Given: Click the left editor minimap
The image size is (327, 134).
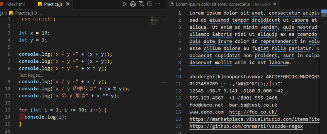Looking at the screenshot, I should tap(154, 21).
